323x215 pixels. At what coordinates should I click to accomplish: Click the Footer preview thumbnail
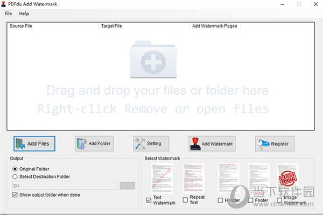tap(259, 178)
